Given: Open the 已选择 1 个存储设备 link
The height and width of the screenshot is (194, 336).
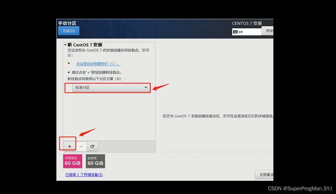Looking at the screenshot, I should coord(84,175).
